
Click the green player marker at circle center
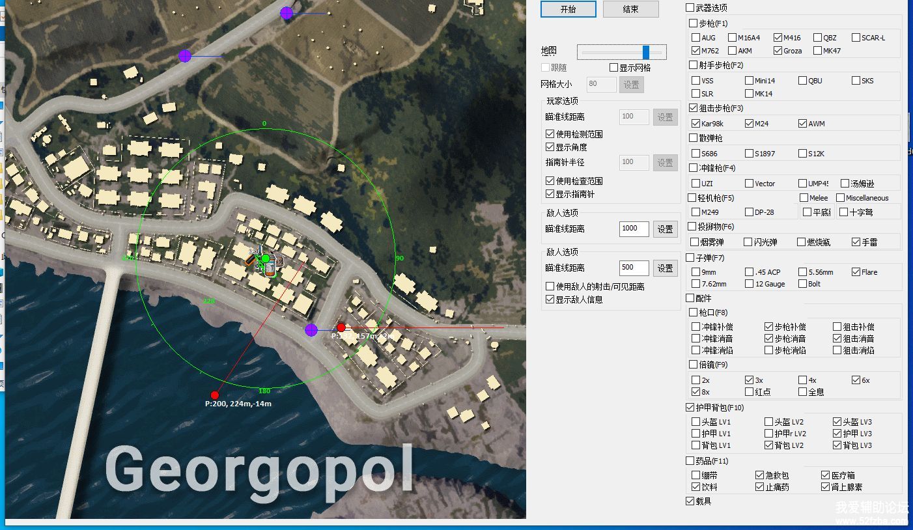265,259
